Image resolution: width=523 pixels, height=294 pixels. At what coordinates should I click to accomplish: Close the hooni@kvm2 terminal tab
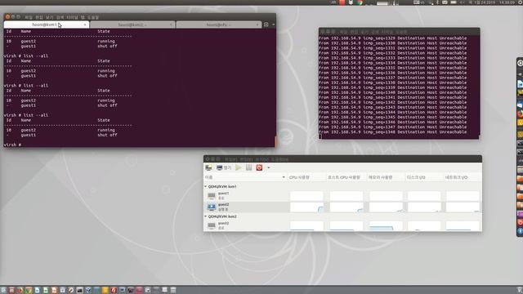[171, 24]
